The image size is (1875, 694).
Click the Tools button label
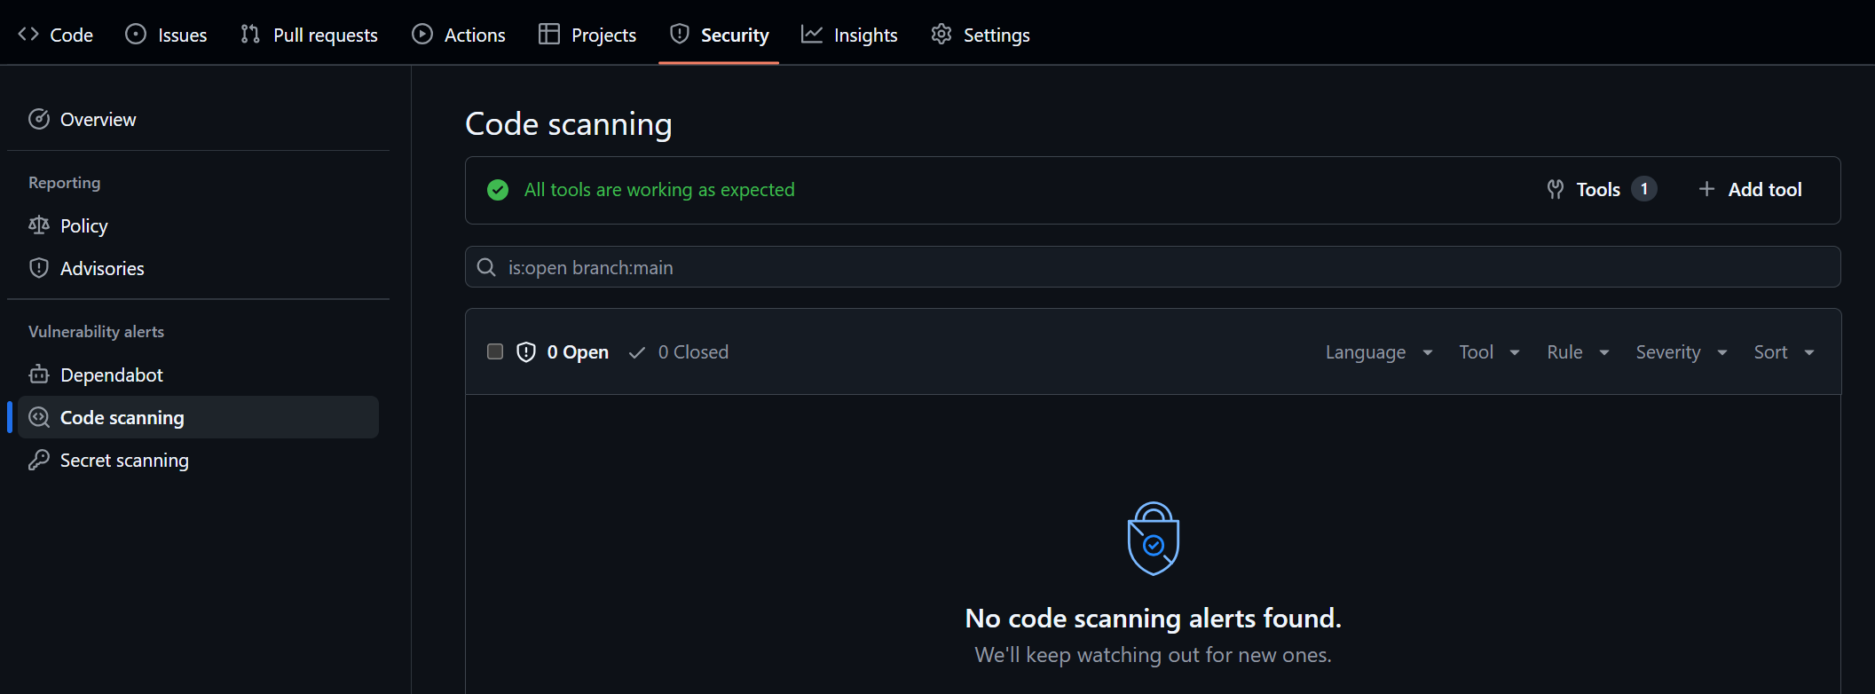[x=1598, y=189]
